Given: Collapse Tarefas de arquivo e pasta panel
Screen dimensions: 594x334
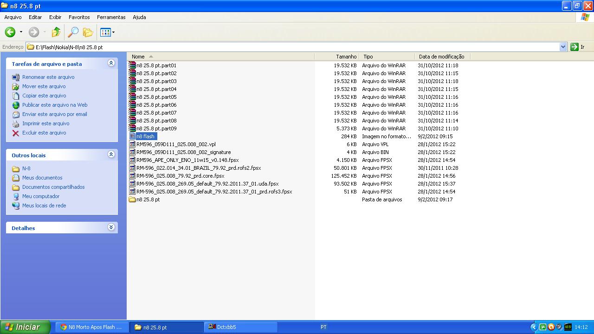Looking at the screenshot, I should 111,63.
